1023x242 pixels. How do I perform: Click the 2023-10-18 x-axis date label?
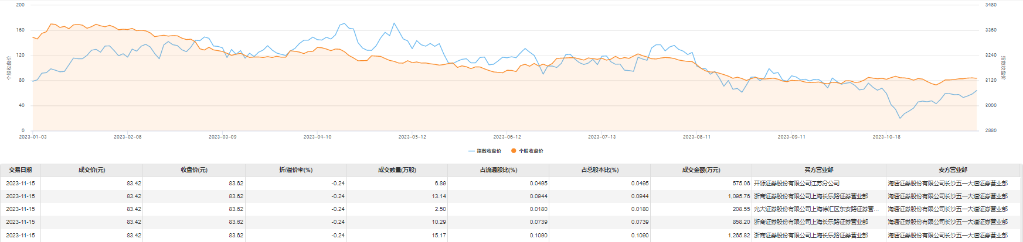[886, 137]
